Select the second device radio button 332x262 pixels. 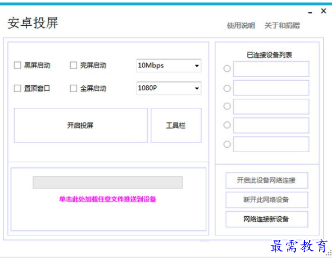(x=227, y=88)
